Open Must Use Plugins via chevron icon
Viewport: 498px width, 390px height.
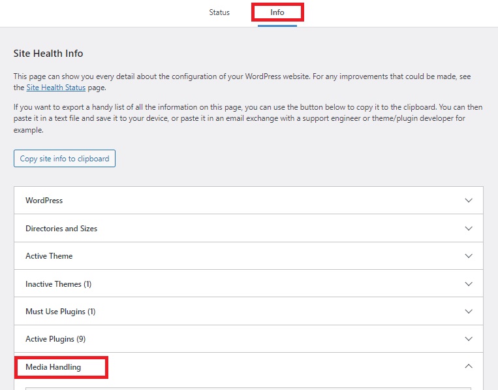click(x=468, y=312)
